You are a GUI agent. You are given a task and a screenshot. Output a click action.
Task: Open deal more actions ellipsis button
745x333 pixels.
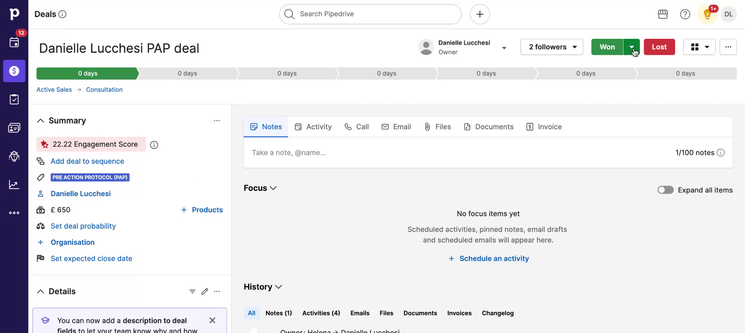[x=728, y=47]
